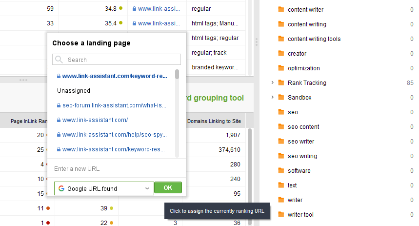Click the 'branded keywor...' cell

pyautogui.click(x=215, y=67)
